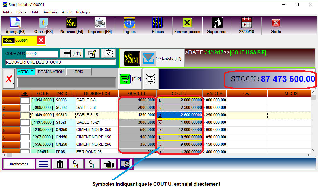Screen dimensions: 318x194
Task: Open the Réglages menu
Action: tap(83, 12)
